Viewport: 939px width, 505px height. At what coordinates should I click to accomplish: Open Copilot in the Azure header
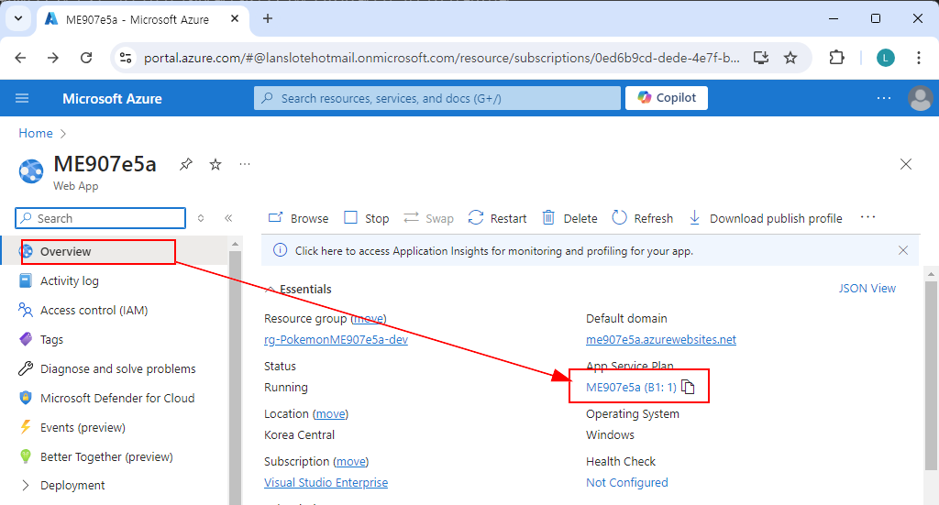tap(667, 98)
